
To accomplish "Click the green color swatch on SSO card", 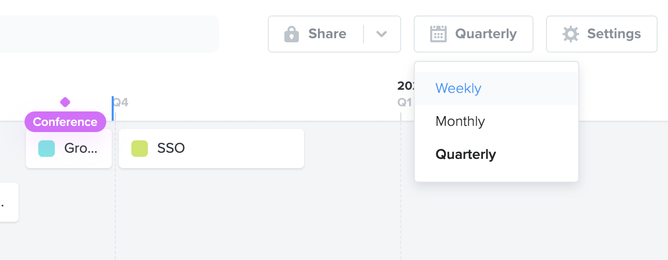I will coord(140,149).
